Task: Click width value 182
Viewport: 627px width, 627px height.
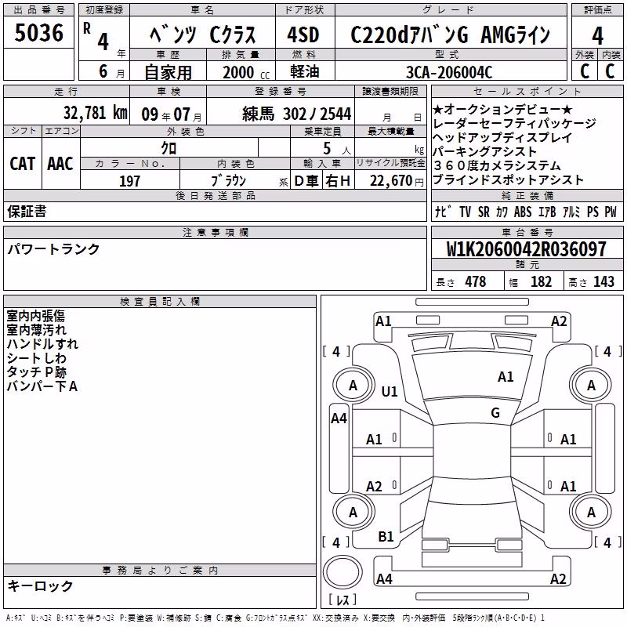Action: coord(541,281)
